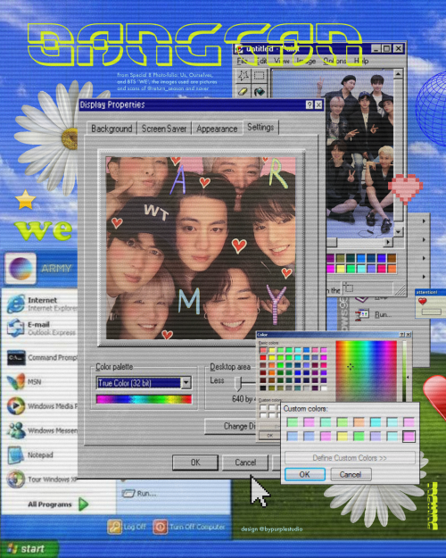Screen dimensions: 446x558
Task: Click Define Custom Colors button
Action: [x=350, y=458]
